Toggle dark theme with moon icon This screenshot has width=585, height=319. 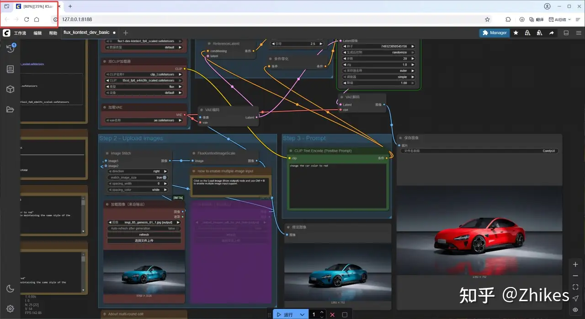(10, 288)
